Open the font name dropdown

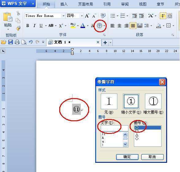[x=63, y=16]
